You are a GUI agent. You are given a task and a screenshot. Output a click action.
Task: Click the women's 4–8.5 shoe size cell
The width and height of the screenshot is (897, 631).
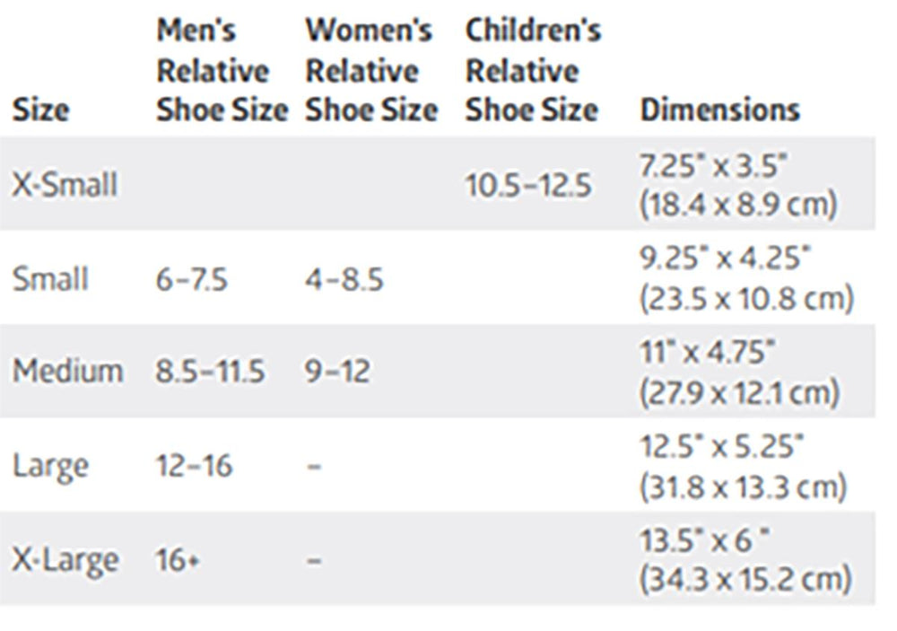click(x=344, y=279)
